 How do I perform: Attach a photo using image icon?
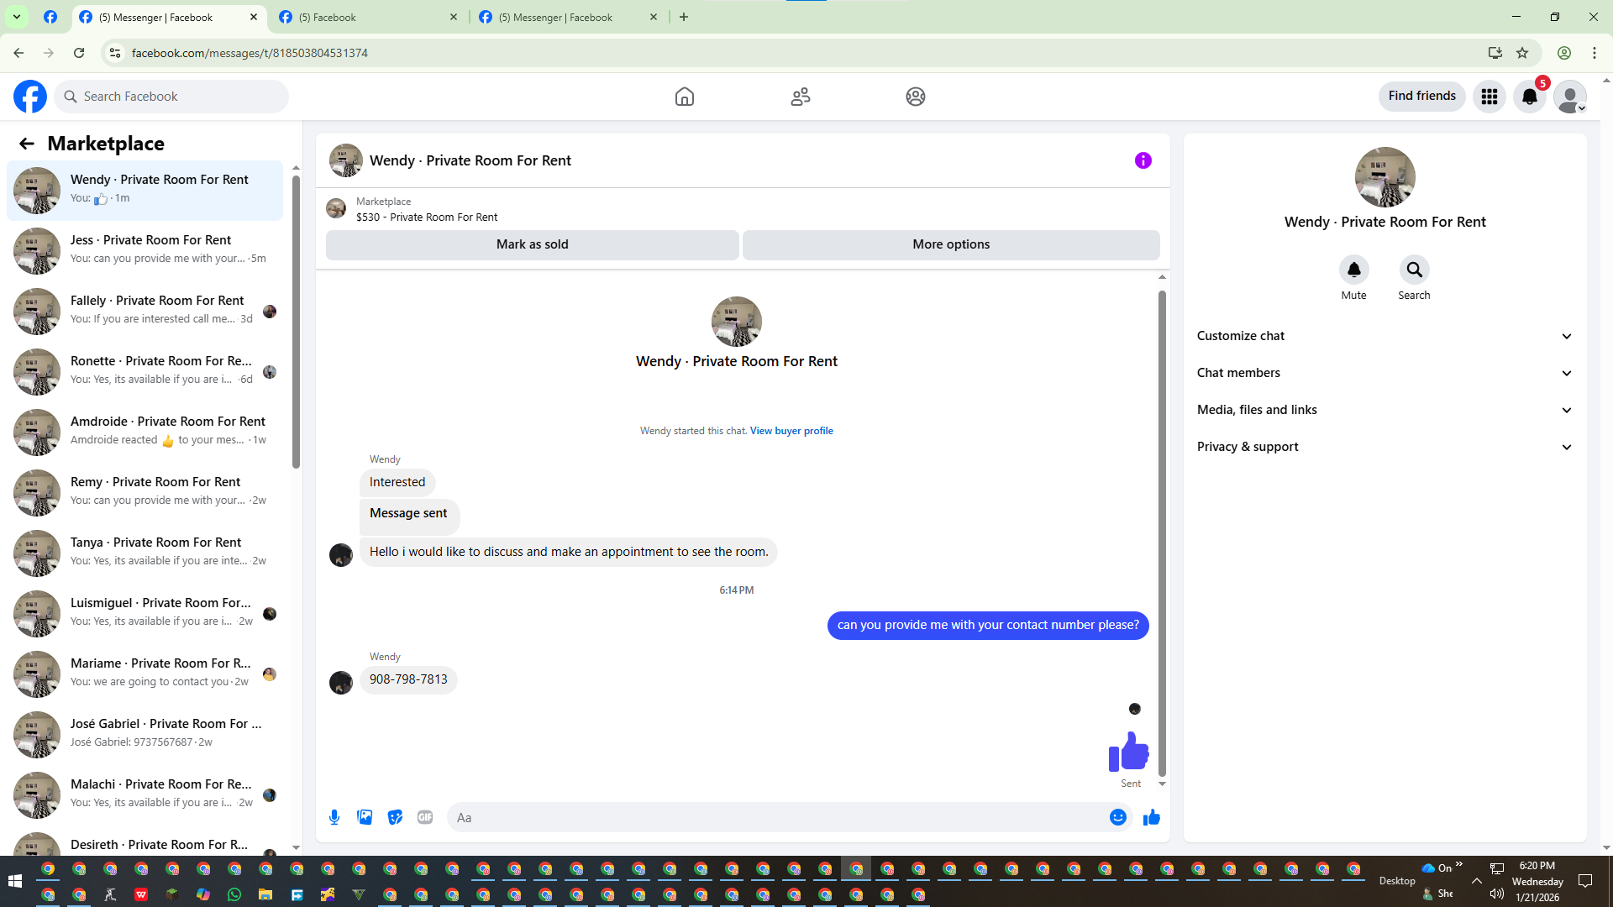tap(365, 817)
